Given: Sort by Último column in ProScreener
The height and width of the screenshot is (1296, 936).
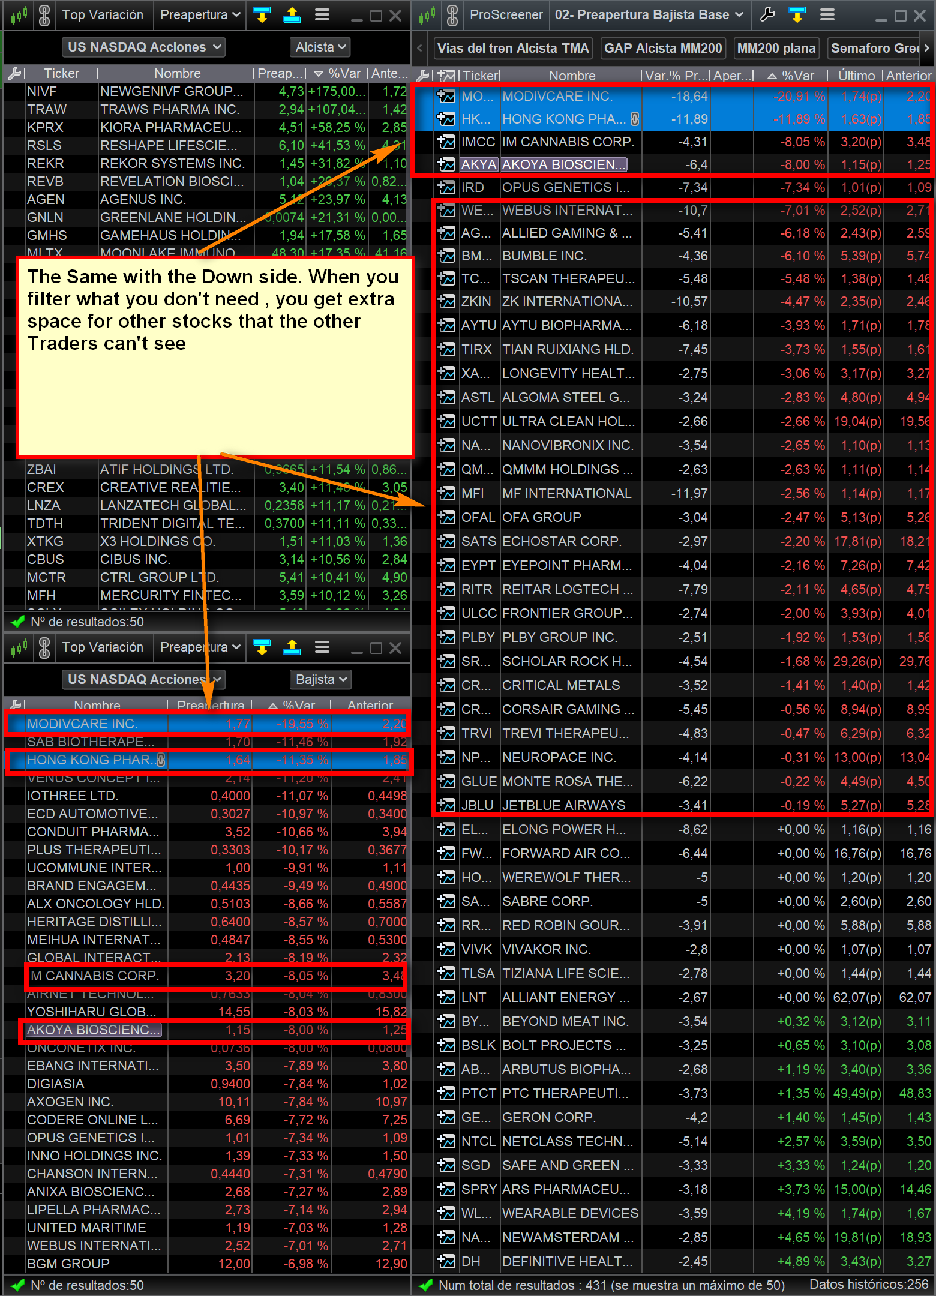Looking at the screenshot, I should tap(856, 76).
